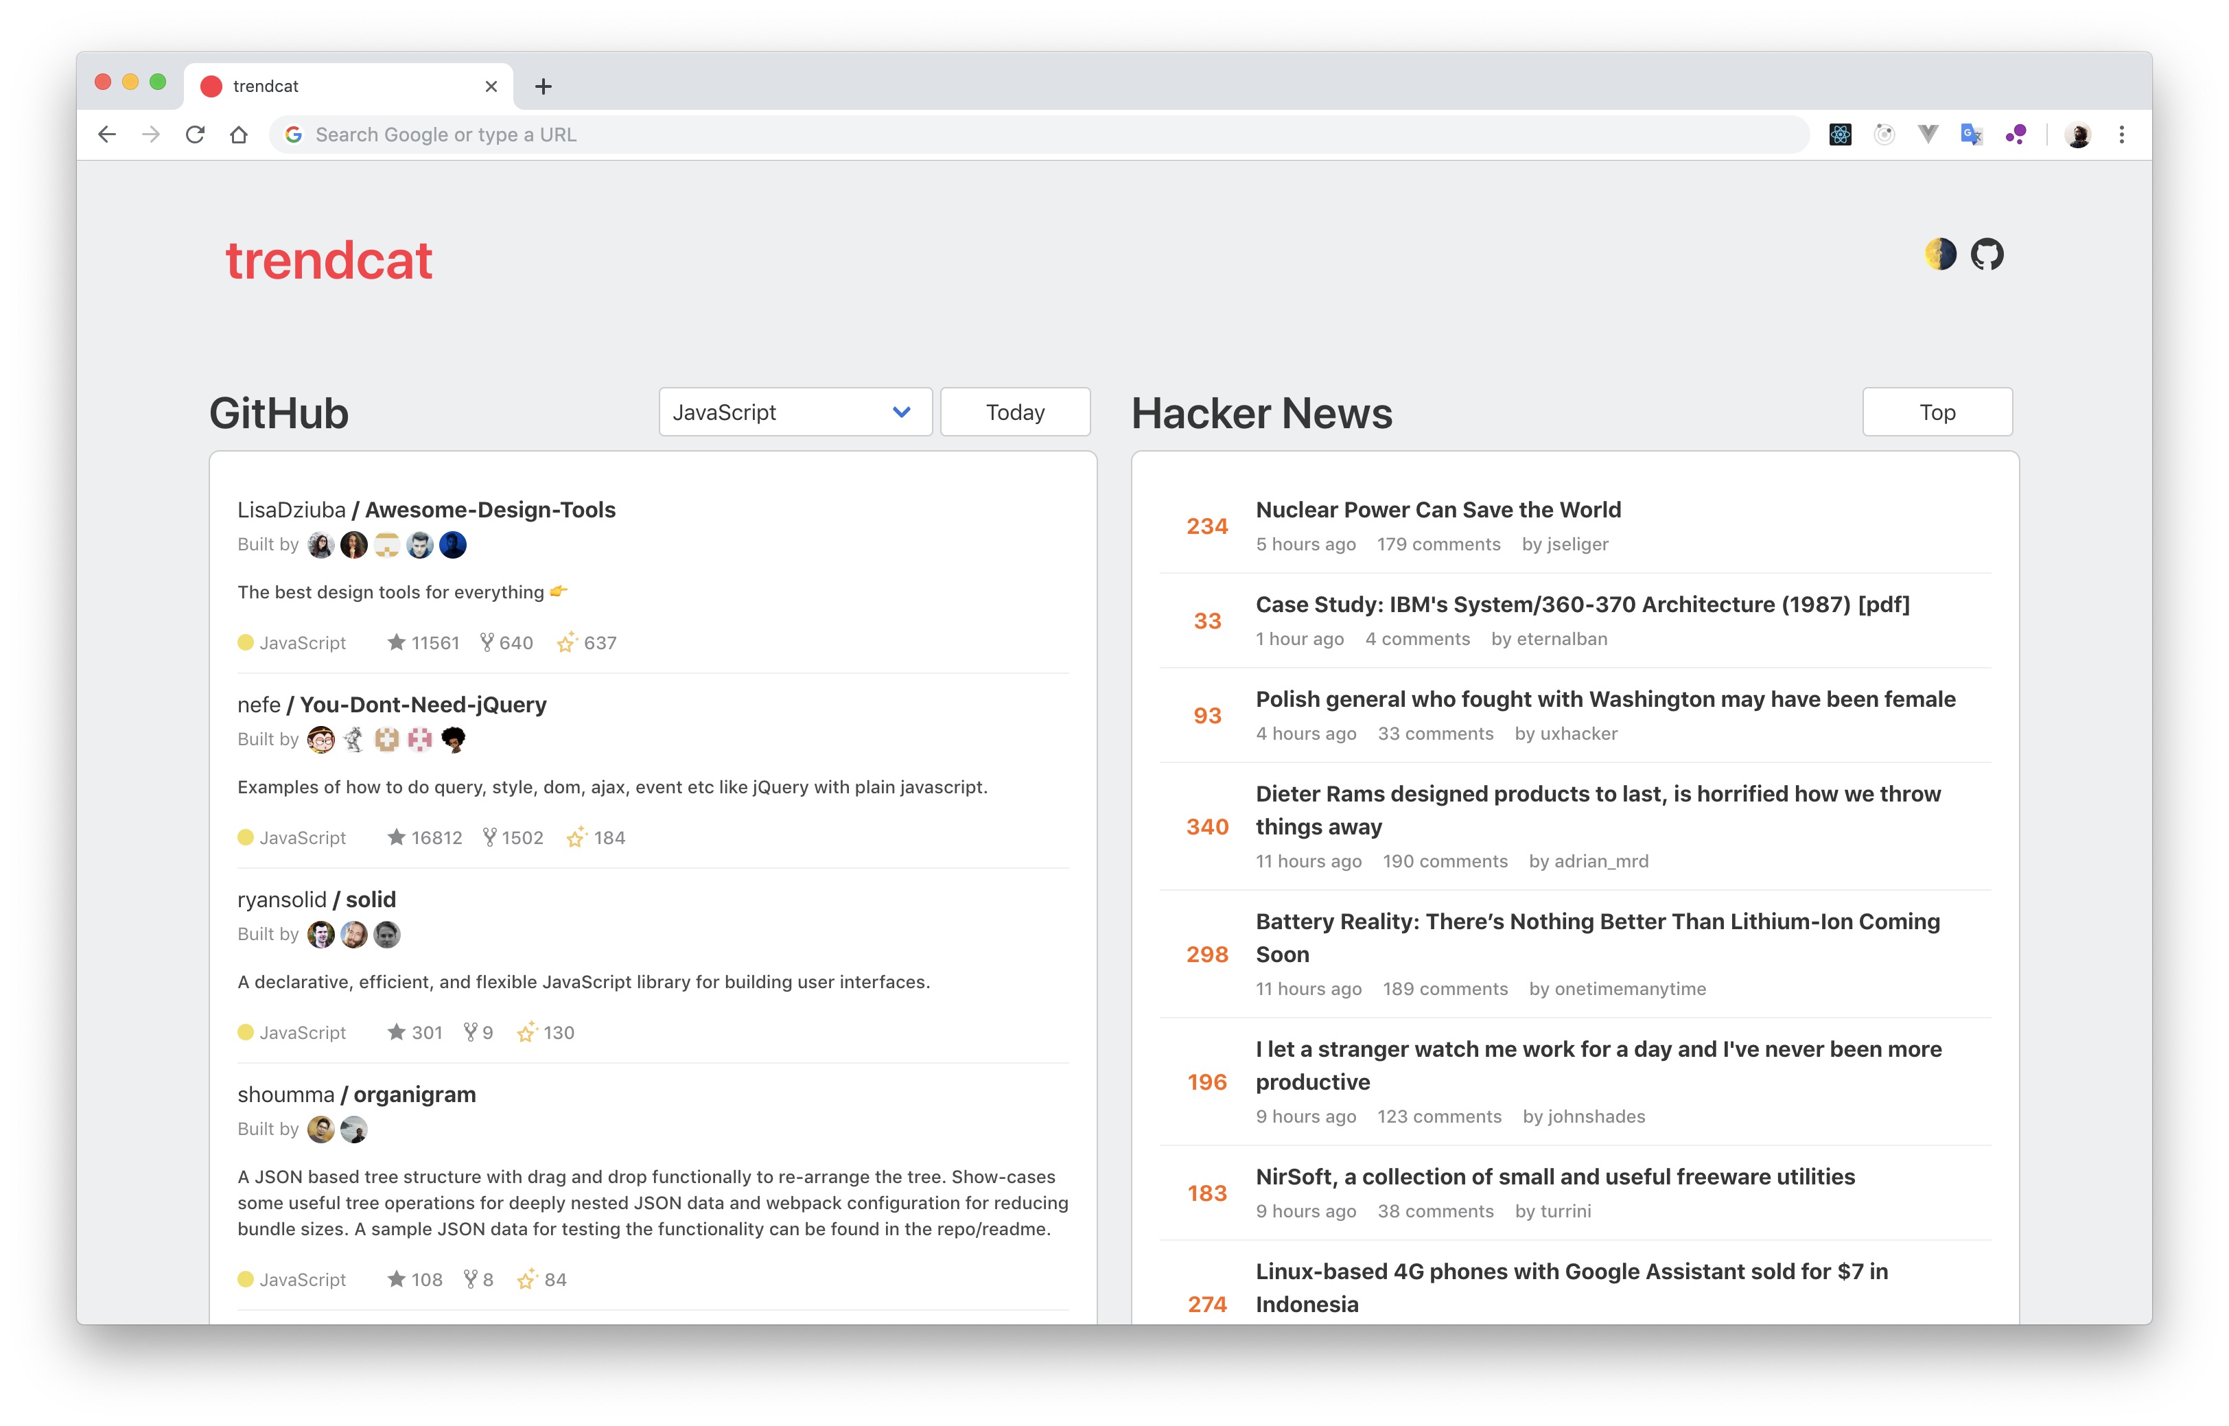The height and width of the screenshot is (1426, 2229).
Task: Open a new browser tab
Action: click(x=544, y=86)
